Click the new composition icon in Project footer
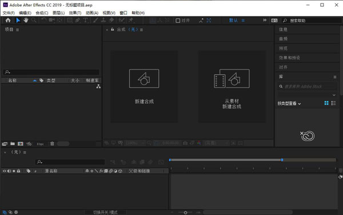Image resolution: width=343 pixels, height=215 pixels. pos(21,144)
